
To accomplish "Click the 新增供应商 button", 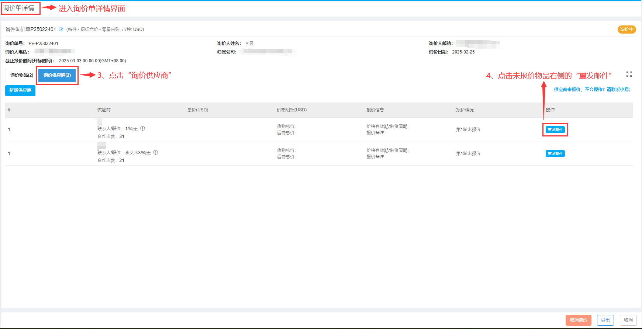I will coord(20,90).
